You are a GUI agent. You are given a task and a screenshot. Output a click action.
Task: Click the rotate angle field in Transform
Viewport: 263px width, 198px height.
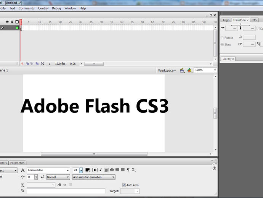point(249,37)
